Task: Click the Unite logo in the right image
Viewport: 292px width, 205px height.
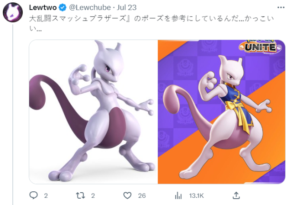Action: pyautogui.click(x=260, y=47)
